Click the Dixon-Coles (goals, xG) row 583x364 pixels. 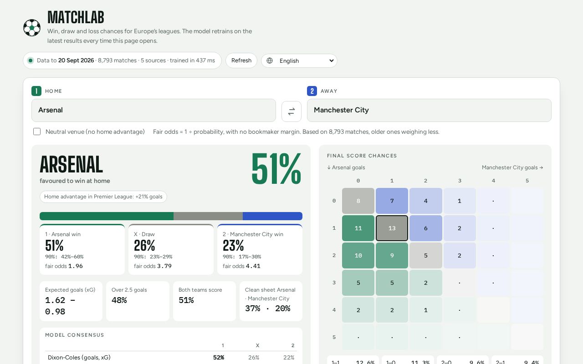(171, 358)
